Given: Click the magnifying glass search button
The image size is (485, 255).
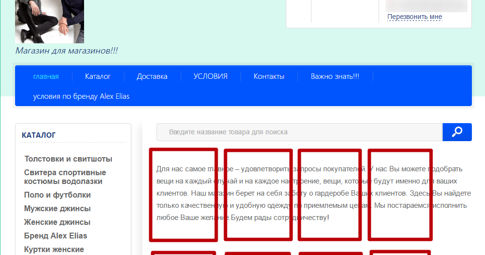Looking at the screenshot, I should (x=457, y=132).
